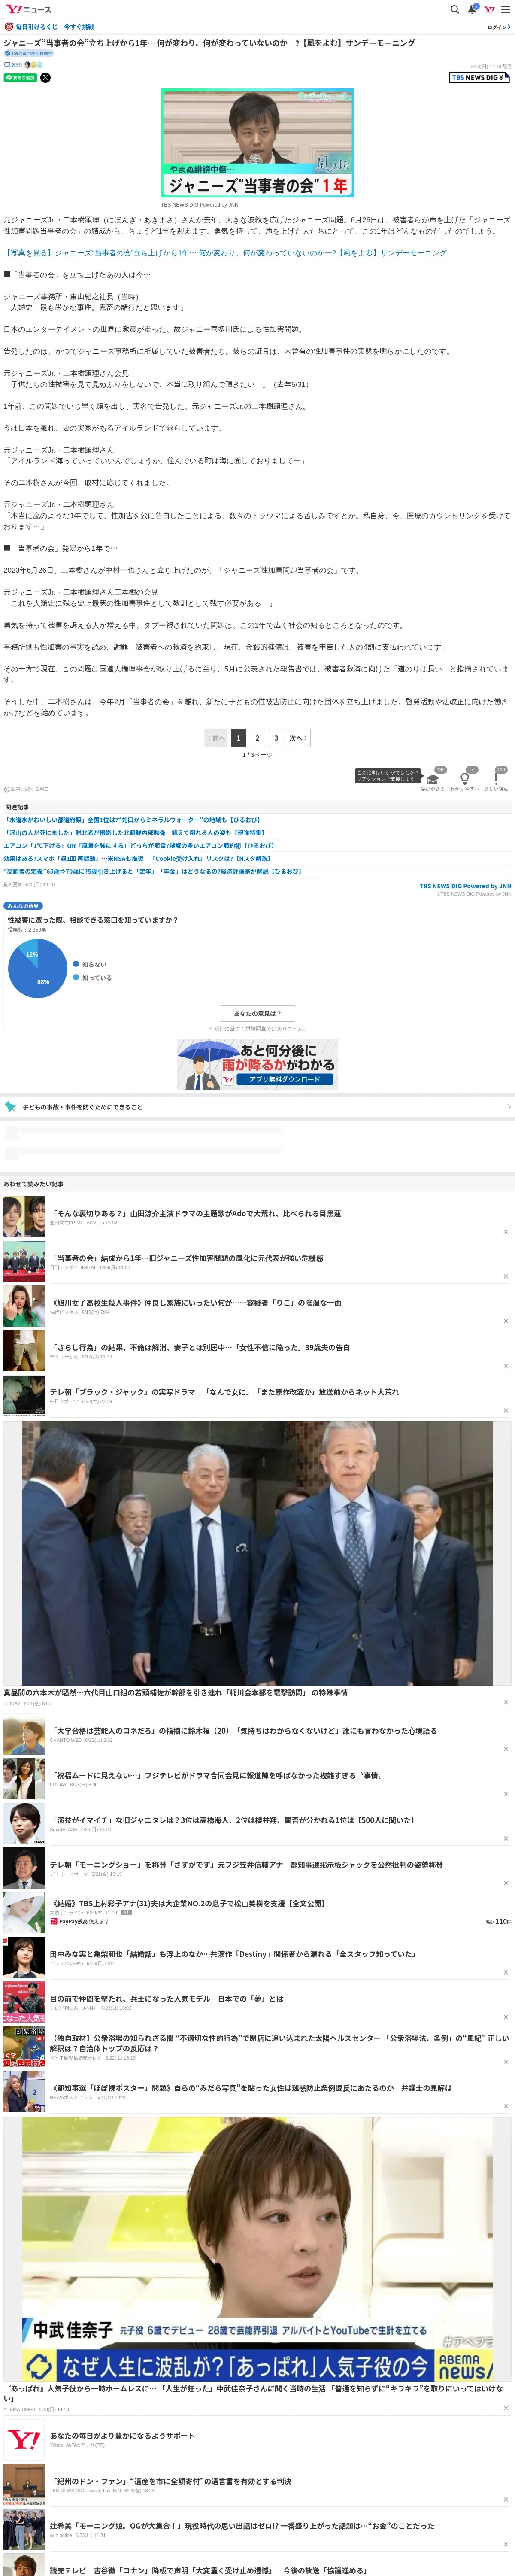Open the Yahoo! ニュース logo home
515x2576 pixels.
(28, 9)
